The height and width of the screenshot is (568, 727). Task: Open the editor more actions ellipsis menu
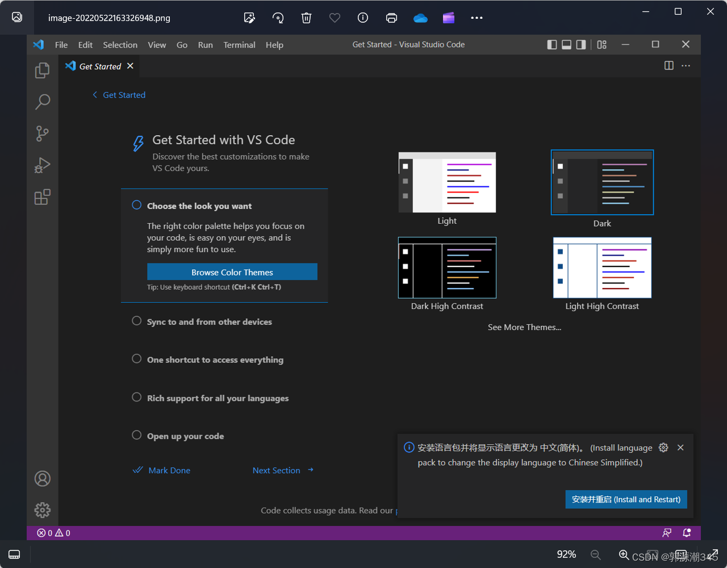[686, 65]
